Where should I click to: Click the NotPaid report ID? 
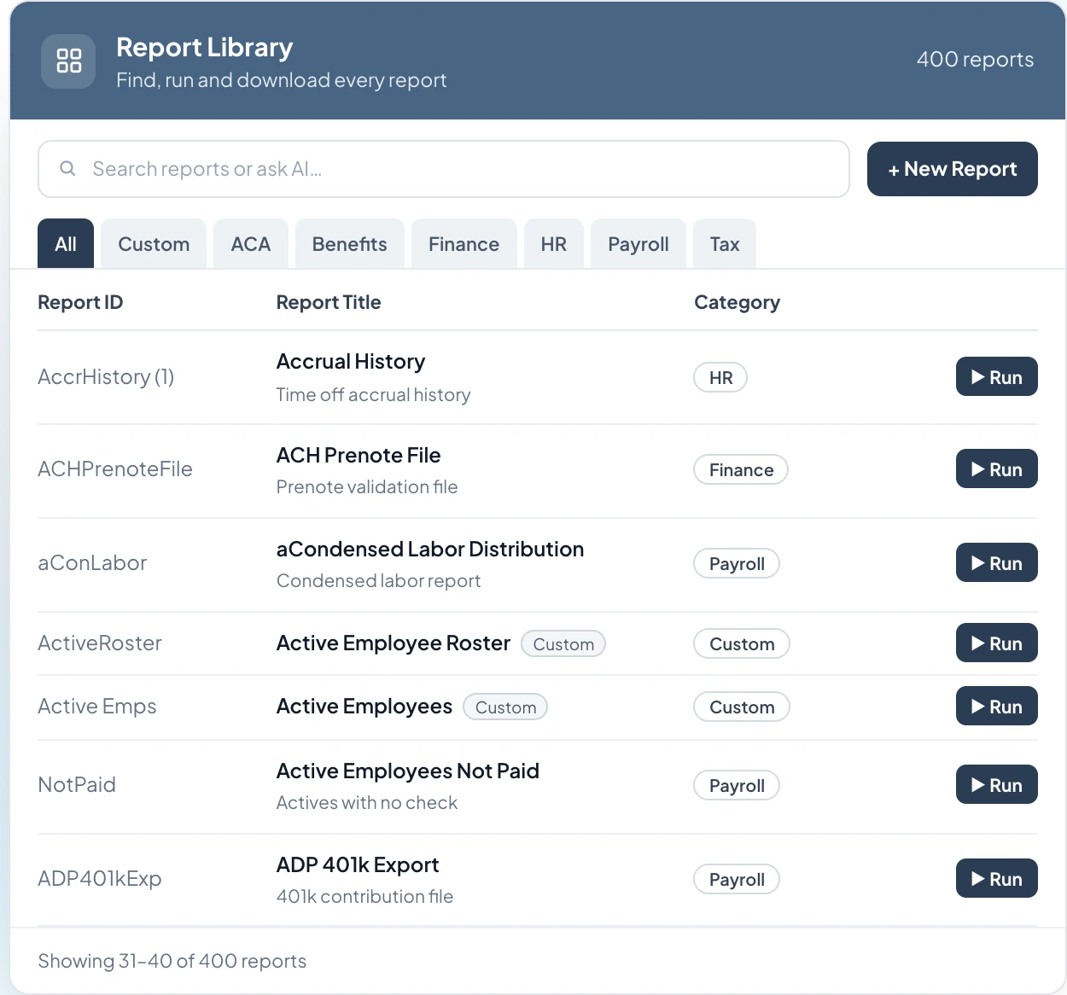point(77,784)
